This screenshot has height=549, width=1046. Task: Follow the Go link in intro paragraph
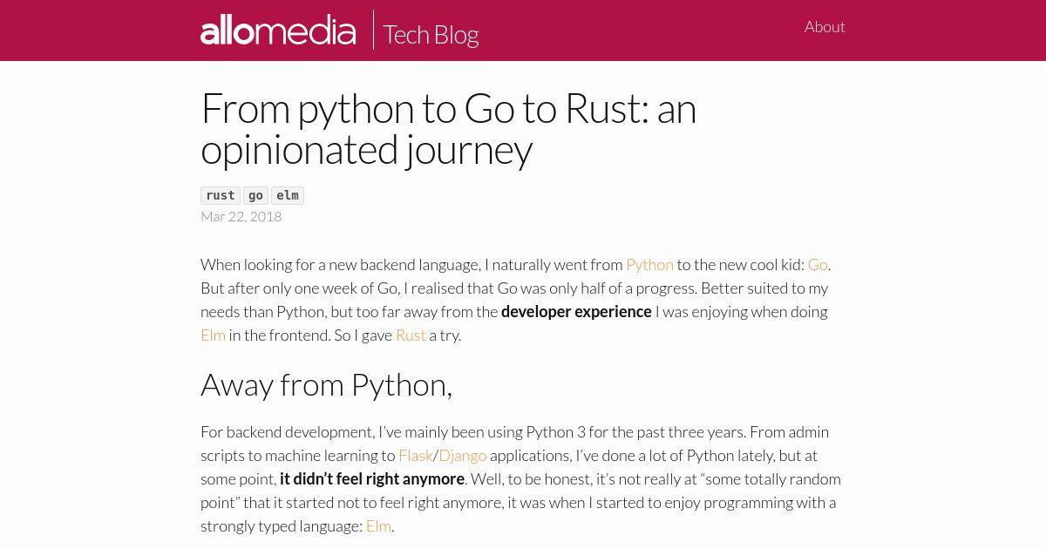[818, 264]
